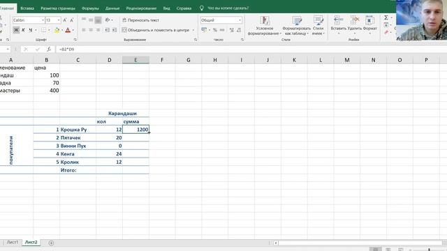Select the cell containing 1200
Image resolution: width=447 pixels, height=251 pixels.
pyautogui.click(x=135, y=130)
